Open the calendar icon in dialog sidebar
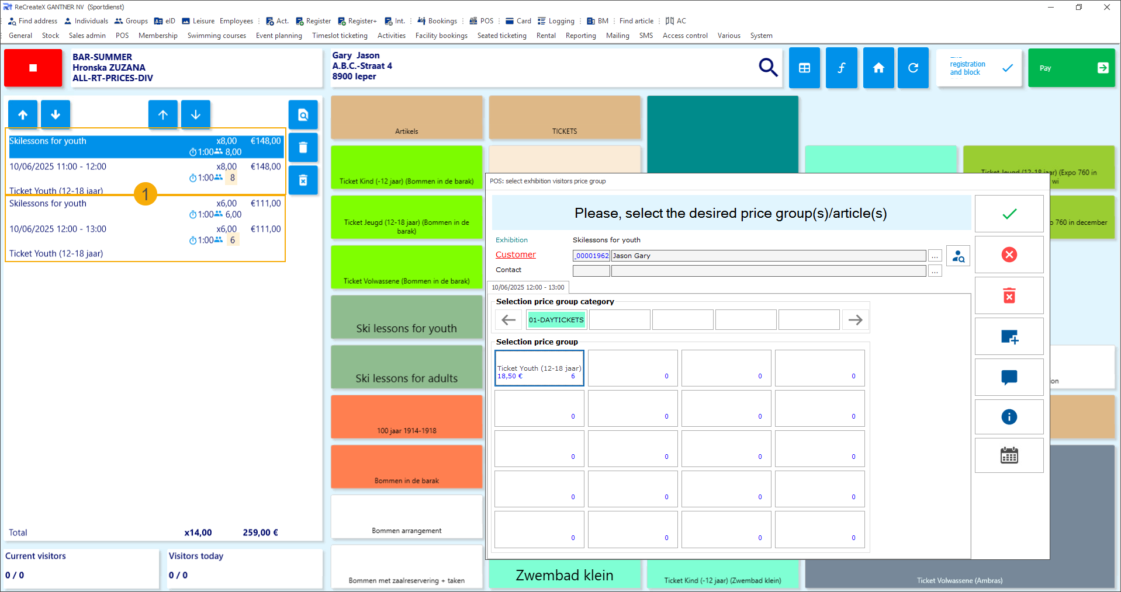The width and height of the screenshot is (1121, 592). pos(1009,455)
